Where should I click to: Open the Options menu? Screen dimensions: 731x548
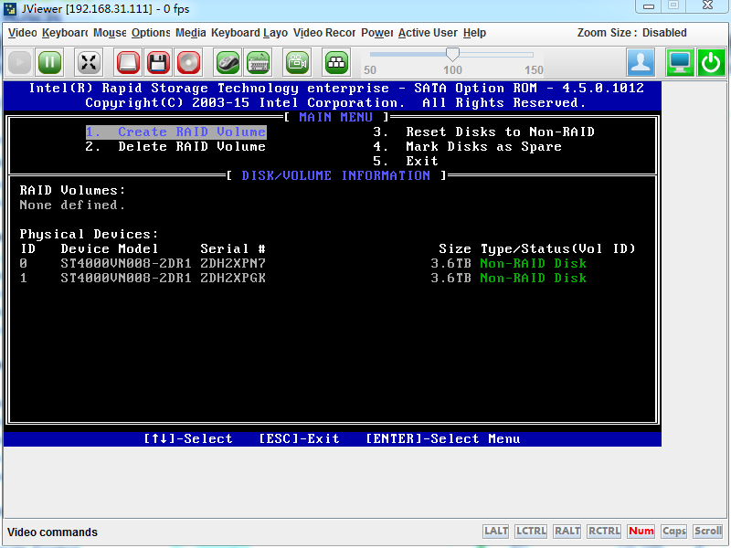point(151,33)
